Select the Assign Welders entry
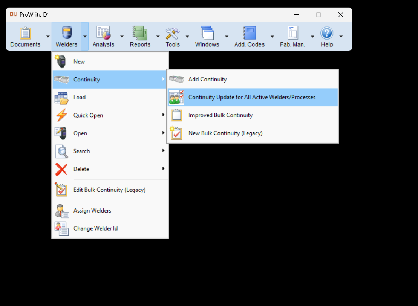This screenshot has width=418, height=306. 110,211
